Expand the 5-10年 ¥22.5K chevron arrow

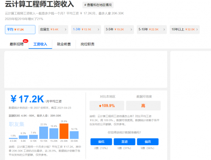point(164,30)
